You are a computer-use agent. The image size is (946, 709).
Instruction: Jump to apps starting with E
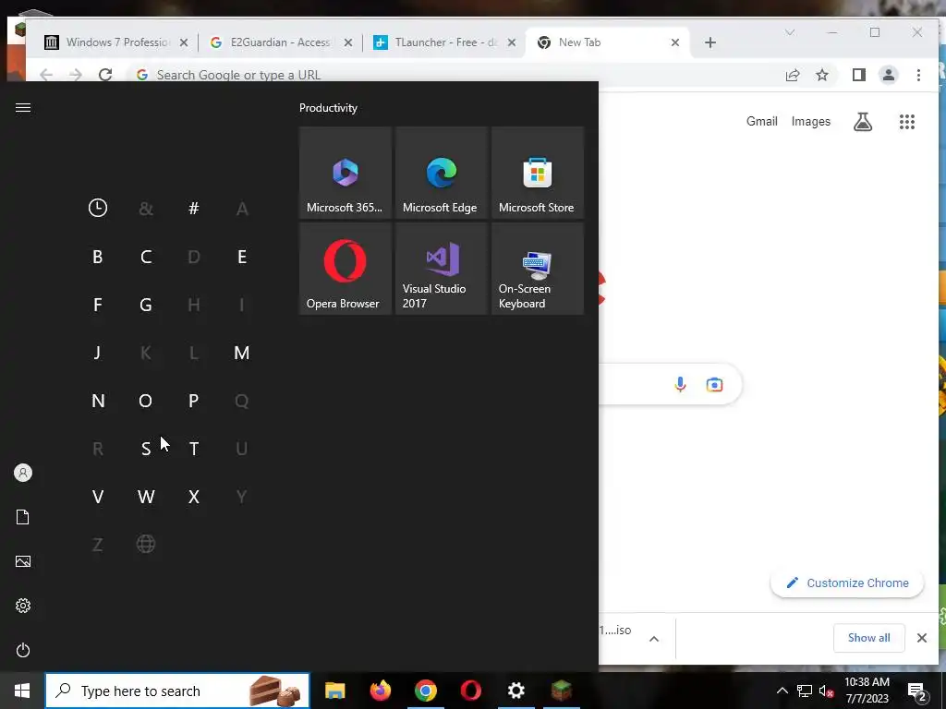pyautogui.click(x=242, y=257)
